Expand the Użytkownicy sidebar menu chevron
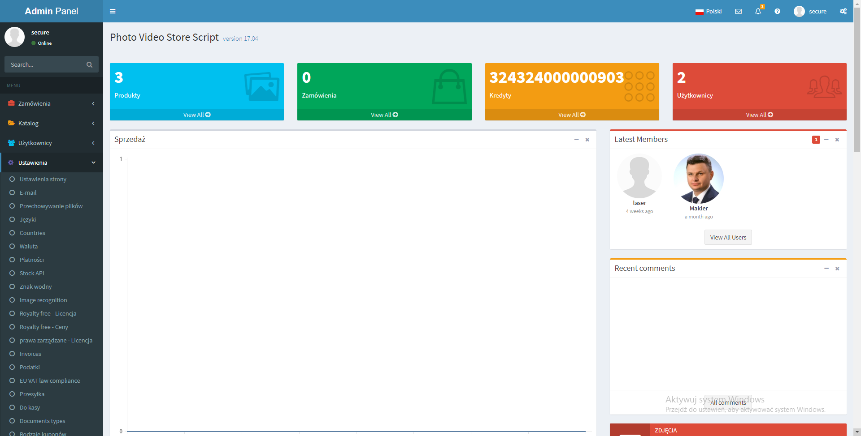861x436 pixels. (x=93, y=143)
